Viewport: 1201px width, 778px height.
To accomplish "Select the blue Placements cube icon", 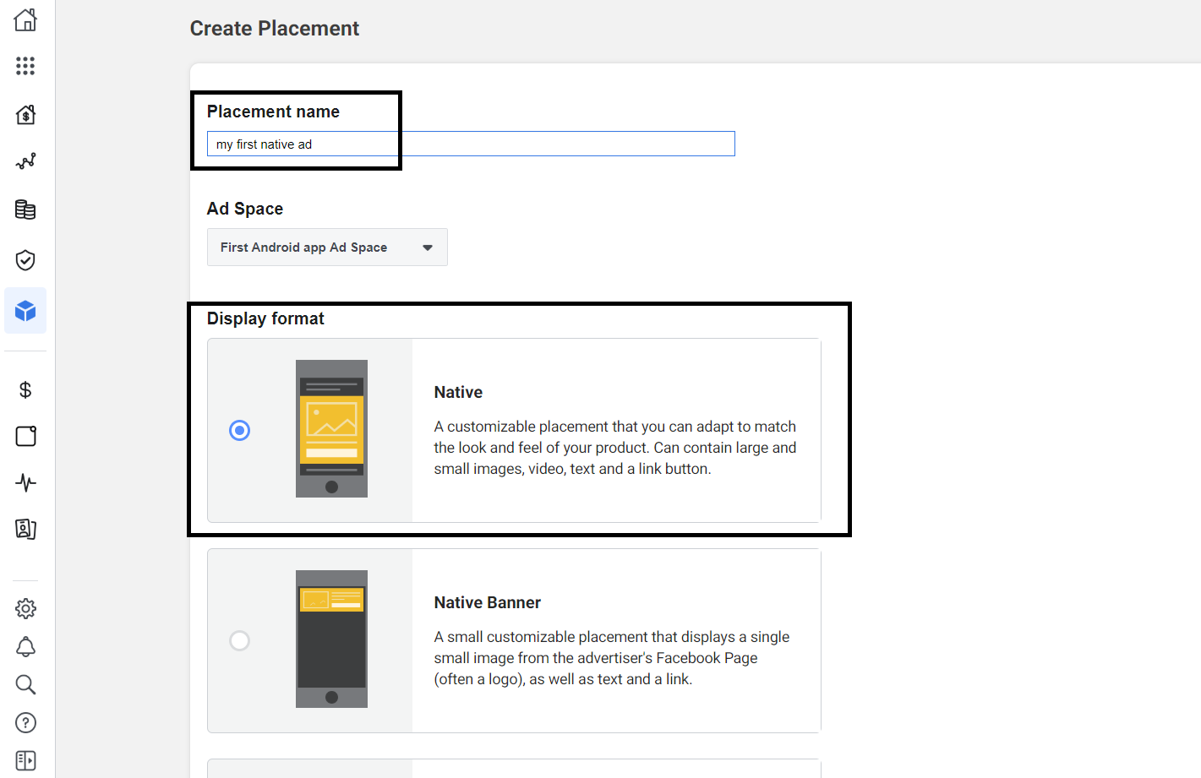I will click(25, 310).
